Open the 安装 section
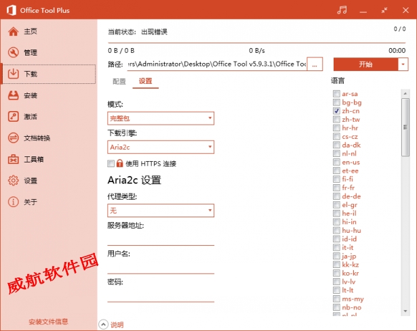The width and height of the screenshot is (417, 331). [48, 95]
